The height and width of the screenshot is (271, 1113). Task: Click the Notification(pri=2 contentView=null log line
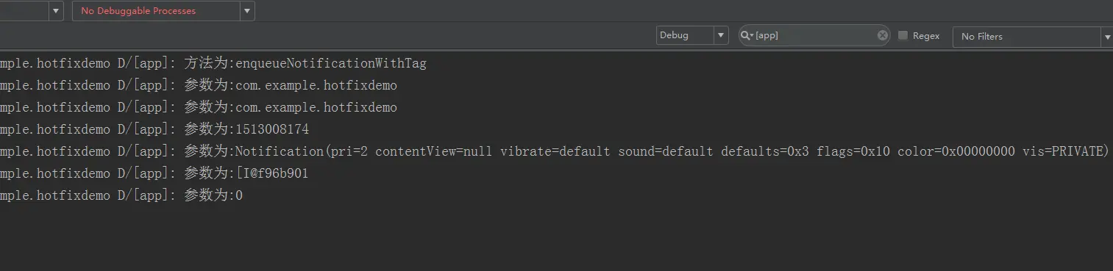[x=556, y=151]
